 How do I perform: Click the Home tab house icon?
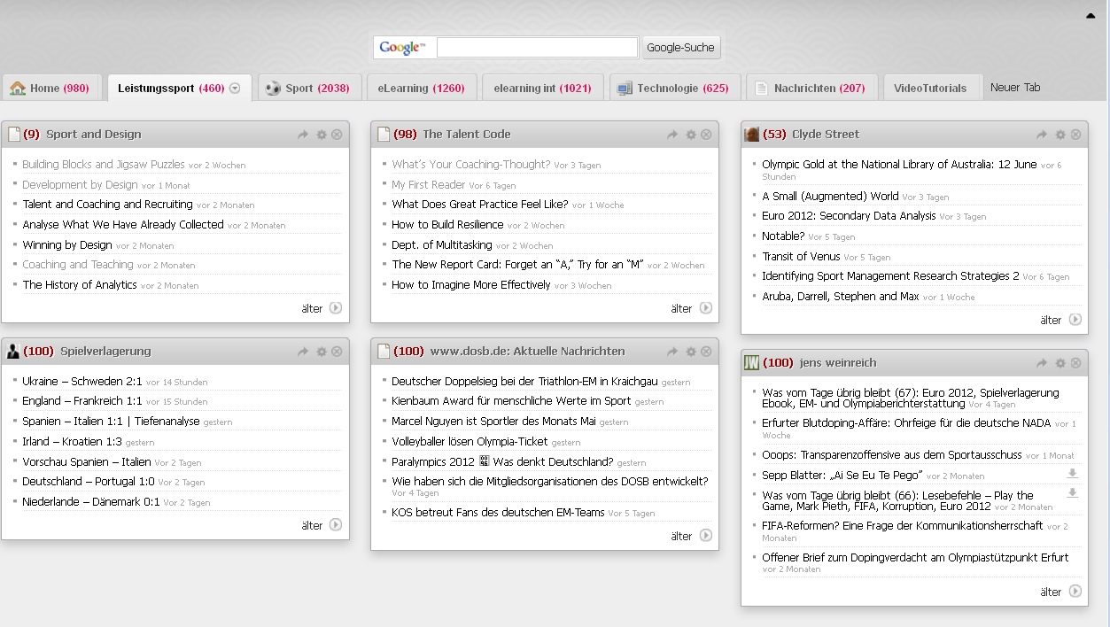tap(18, 89)
